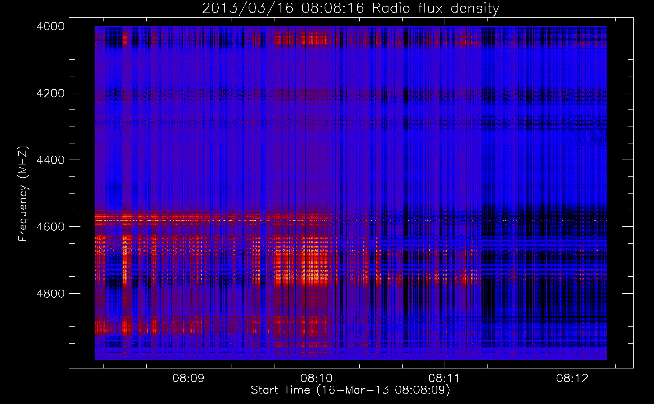Click the "Frequency (MHZ)" y-axis label
654x404 pixels.
(23, 194)
